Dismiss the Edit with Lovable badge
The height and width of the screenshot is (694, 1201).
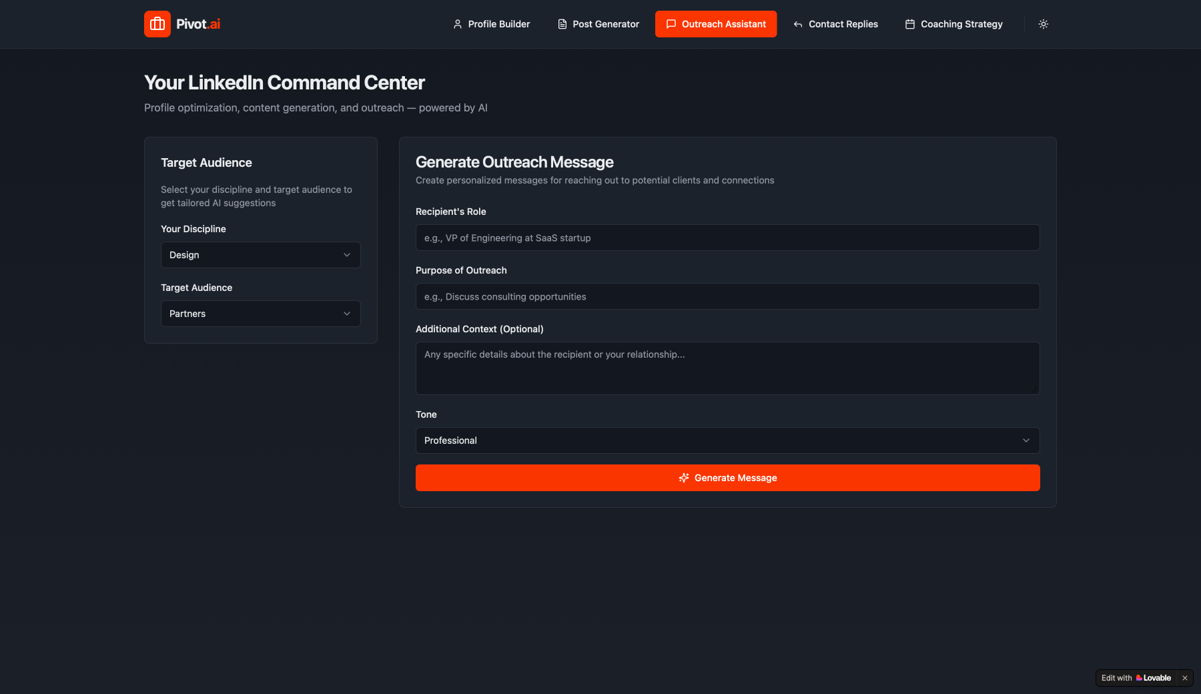(1185, 678)
